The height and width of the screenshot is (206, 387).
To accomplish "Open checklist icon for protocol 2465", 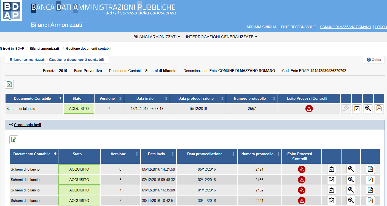I will pyautogui.click(x=332, y=180).
